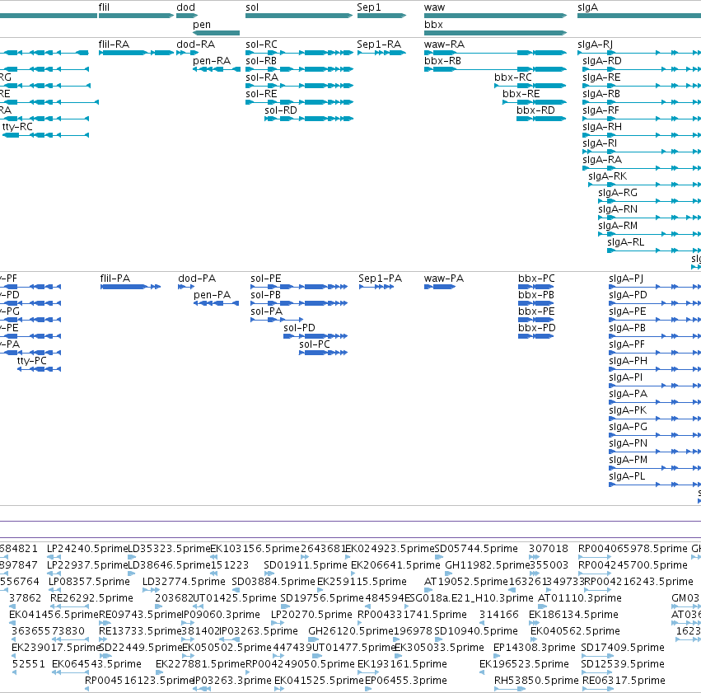The image size is (701, 693).
Task: Click transcript pen-RA
Action: pyautogui.click(x=217, y=69)
